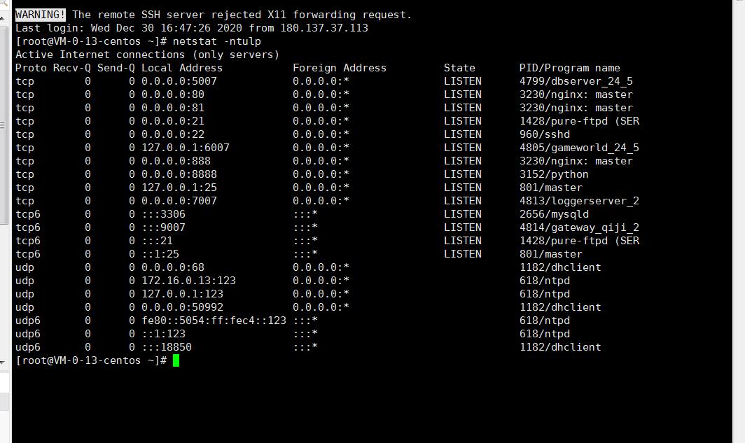Click the green terminal cursor block
This screenshot has width=745, height=443.
coord(176,360)
